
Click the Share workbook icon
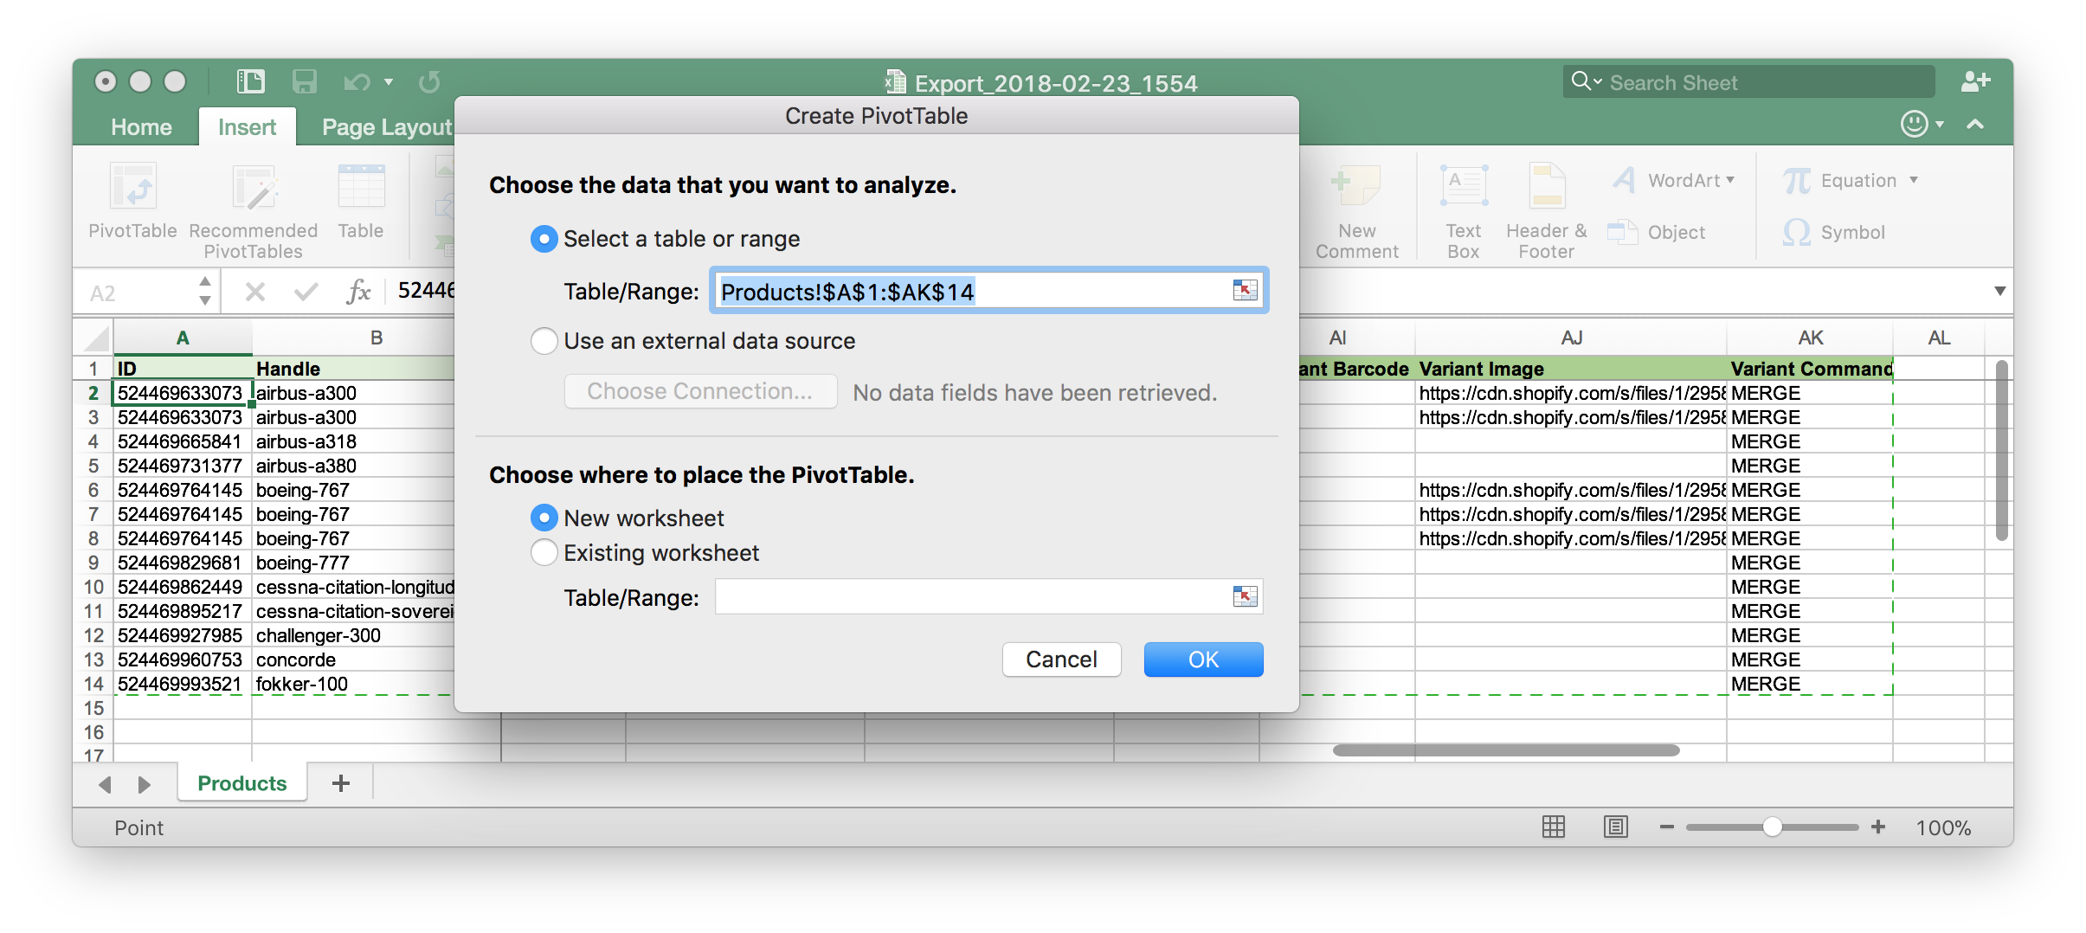click(1975, 82)
